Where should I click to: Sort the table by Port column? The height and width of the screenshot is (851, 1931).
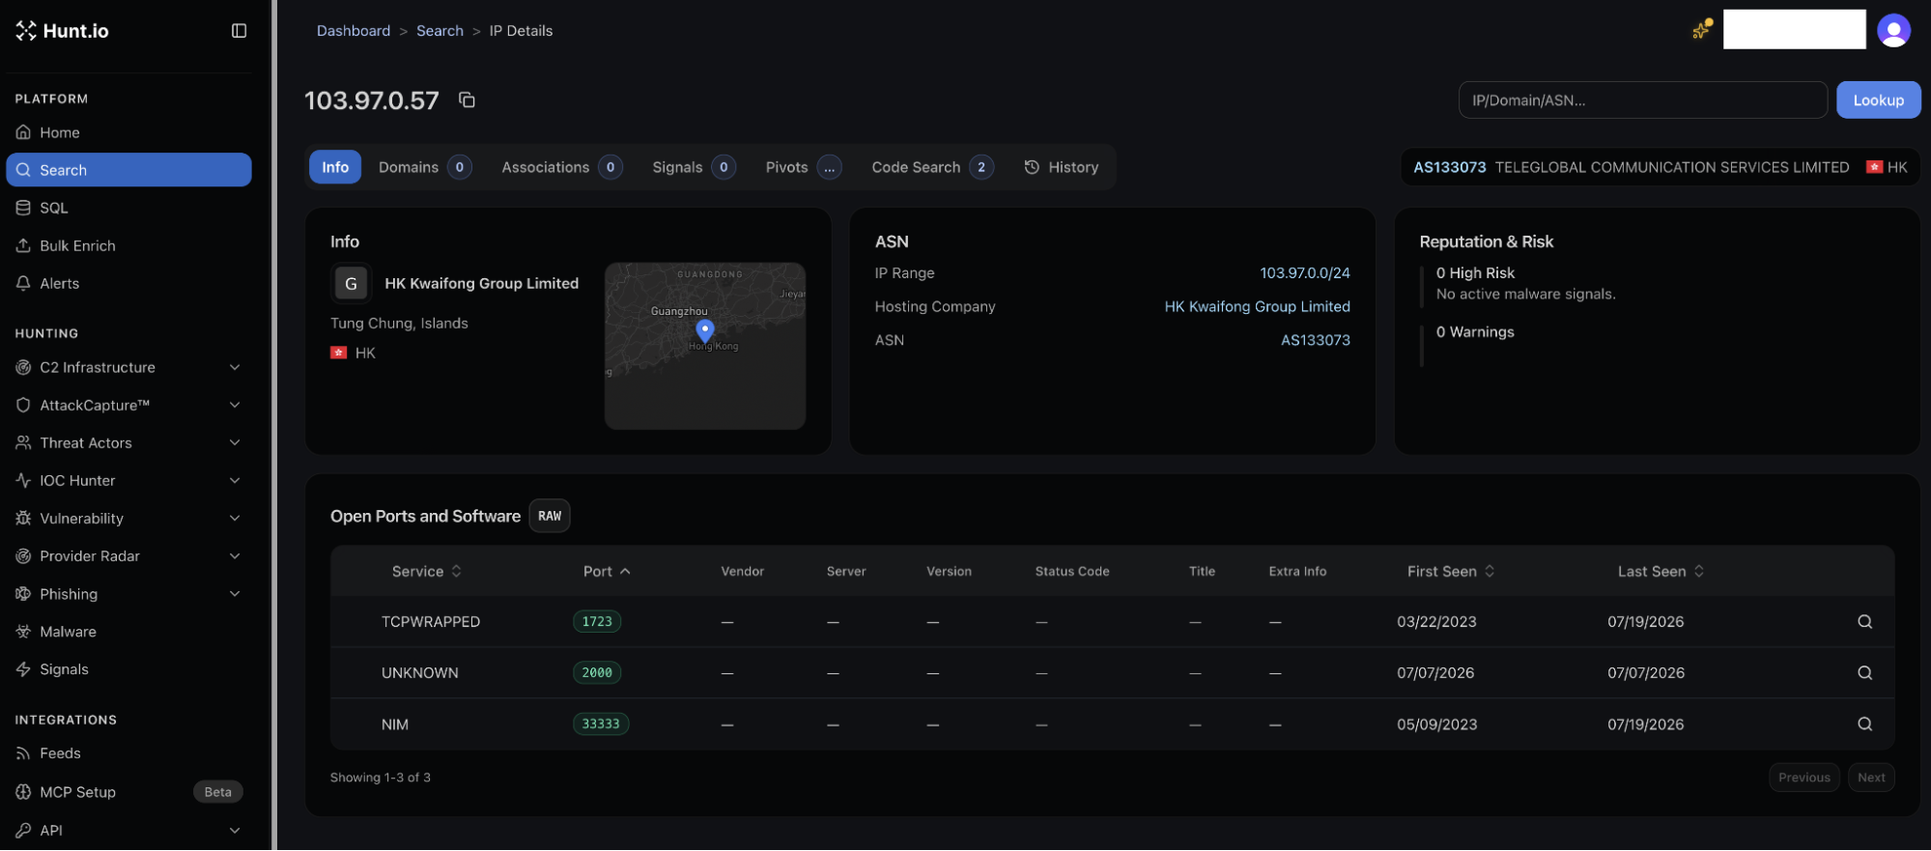click(x=607, y=572)
